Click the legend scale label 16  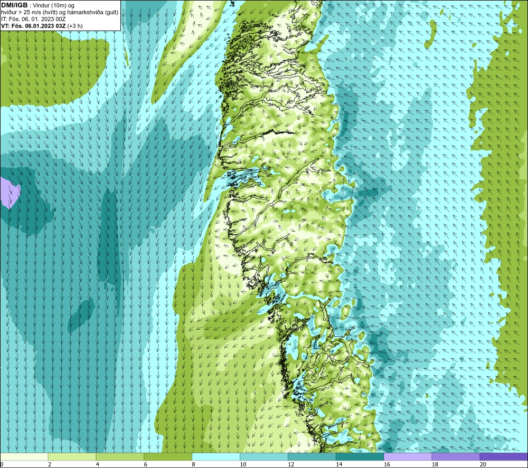[387, 464]
